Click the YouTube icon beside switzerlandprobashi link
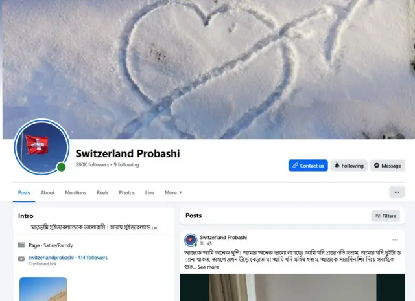 21,259
